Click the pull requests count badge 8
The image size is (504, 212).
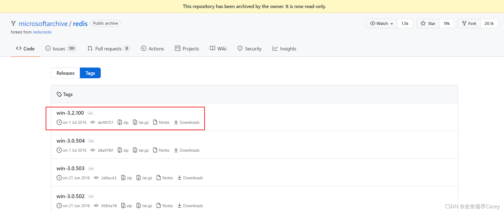(127, 49)
